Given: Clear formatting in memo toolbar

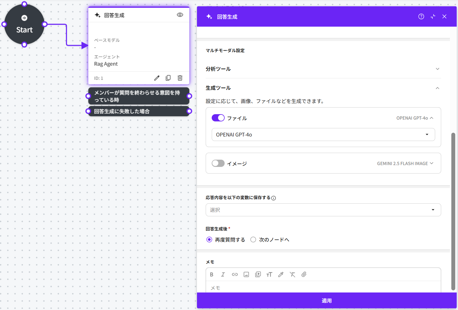Looking at the screenshot, I should coord(292,274).
